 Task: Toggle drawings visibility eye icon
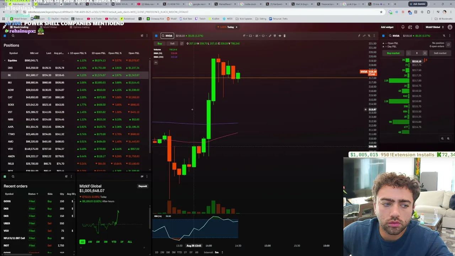coord(280,36)
